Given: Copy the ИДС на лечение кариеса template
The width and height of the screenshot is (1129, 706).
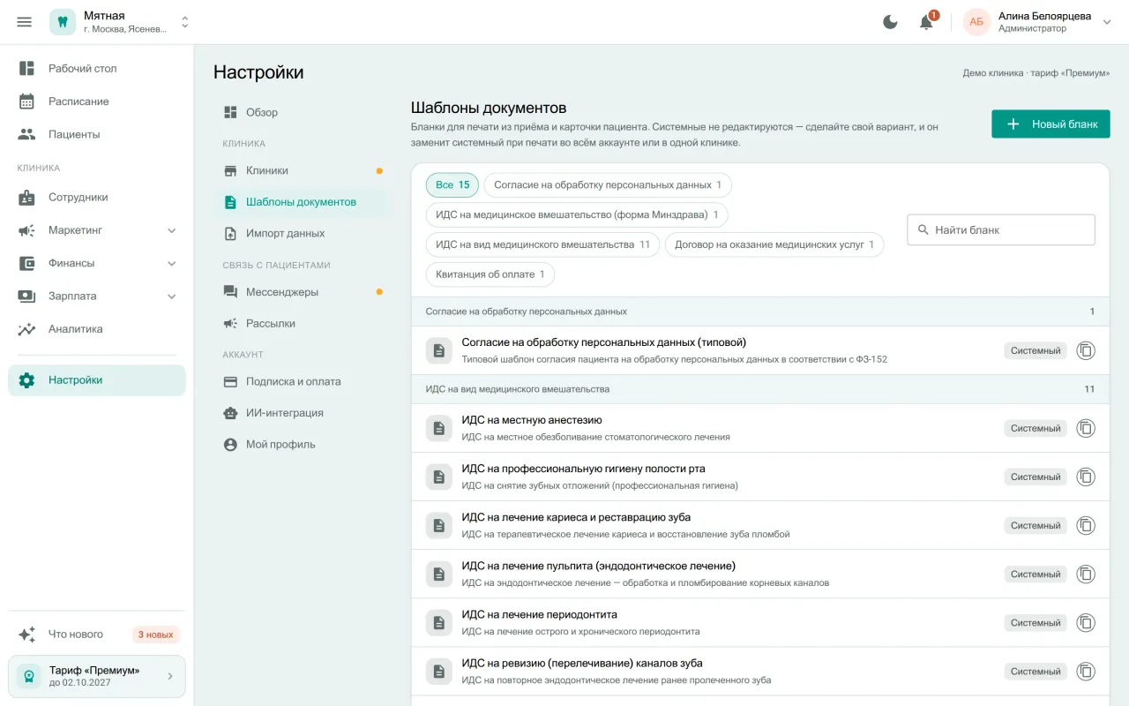Looking at the screenshot, I should pyautogui.click(x=1086, y=525).
